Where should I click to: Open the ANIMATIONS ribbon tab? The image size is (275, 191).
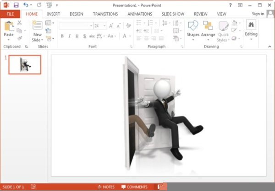pyautogui.click(x=140, y=14)
